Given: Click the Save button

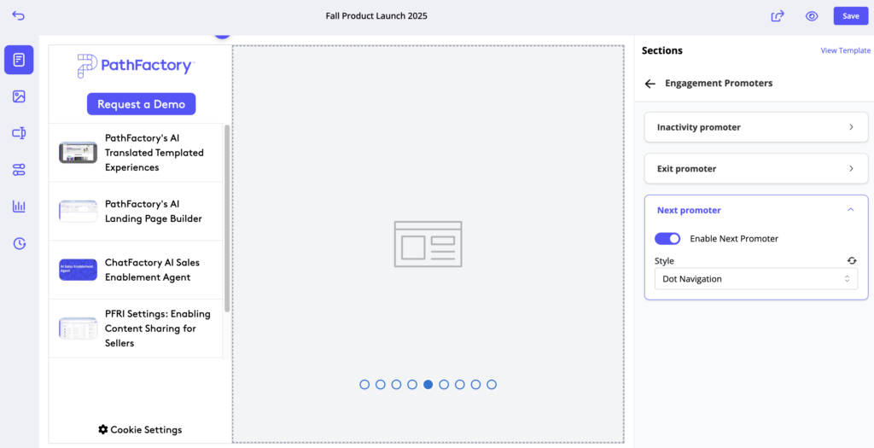Looking at the screenshot, I should 850,16.
